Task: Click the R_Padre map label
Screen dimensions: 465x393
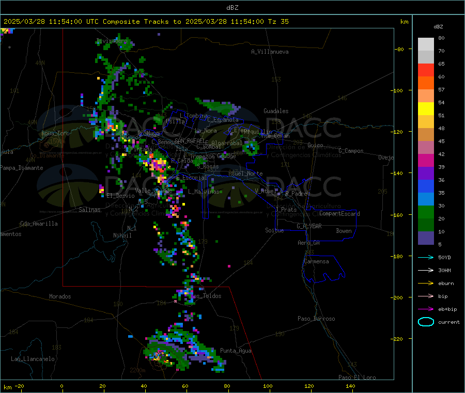Action: tap(296, 194)
